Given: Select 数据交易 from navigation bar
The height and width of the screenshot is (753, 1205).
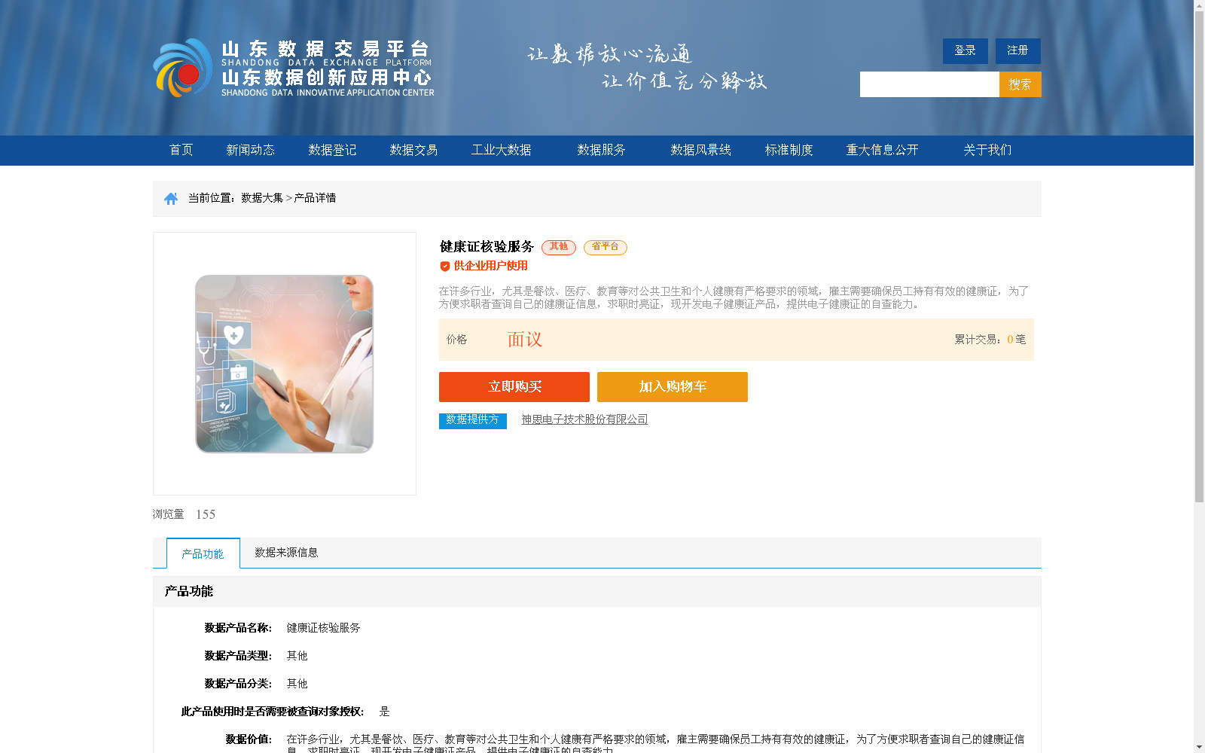Looking at the screenshot, I should [413, 150].
